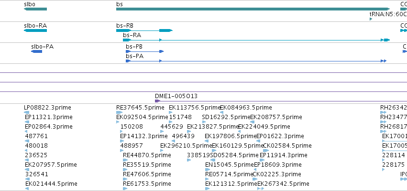Select feature 228175
Viewport: 407px width, 191px height.
pyautogui.click(x=393, y=165)
